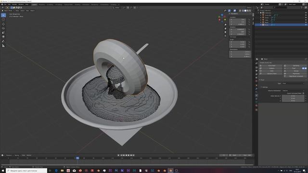The height and width of the screenshot is (173, 308).
Task: Click the Windows taskbar search box
Action: [26, 171]
